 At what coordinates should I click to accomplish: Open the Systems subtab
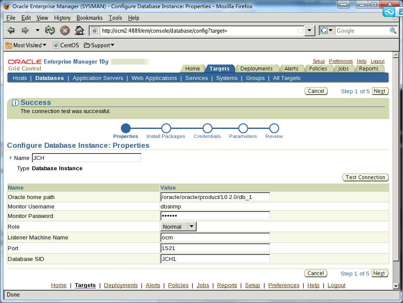[227, 78]
